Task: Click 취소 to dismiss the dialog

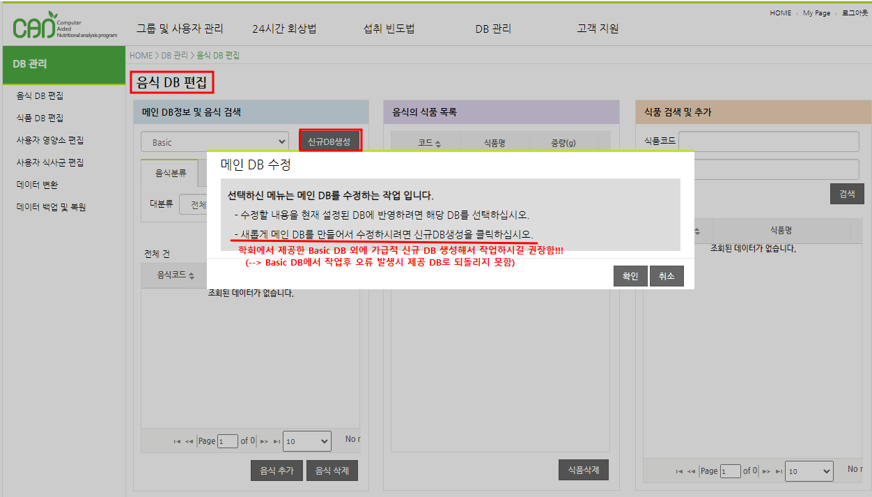Action: 667,276
